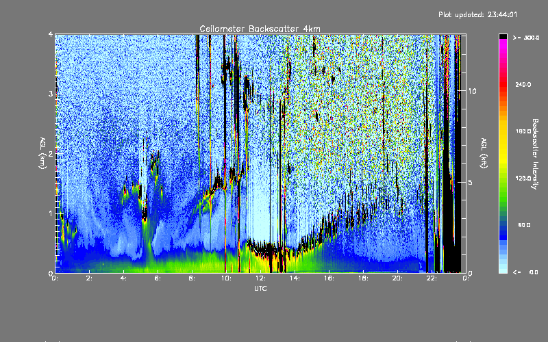Image resolution: width=548 pixels, height=342 pixels.
Task: Click the 4 tick on the AGL (km) axis
Action: (51, 35)
